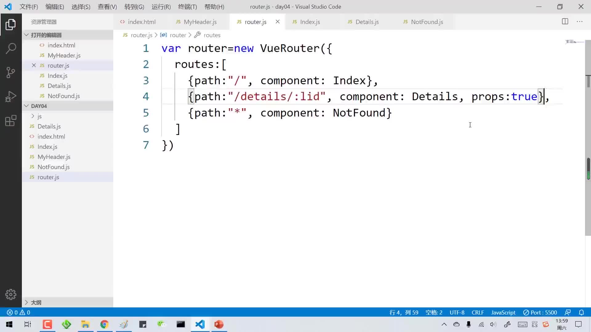591x332 pixels.
Task: Change indentation spaces setting
Action: (x=434, y=312)
